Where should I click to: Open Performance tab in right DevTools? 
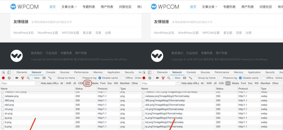click(x=222, y=72)
